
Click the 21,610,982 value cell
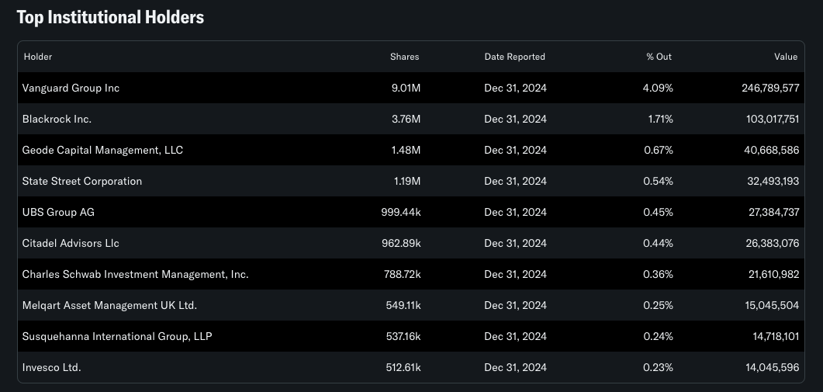[773, 274]
